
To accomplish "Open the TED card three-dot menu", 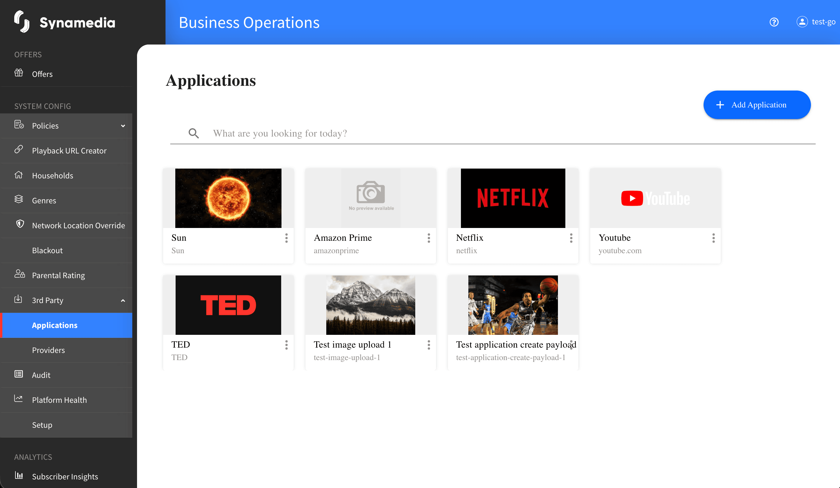I will pyautogui.click(x=286, y=345).
